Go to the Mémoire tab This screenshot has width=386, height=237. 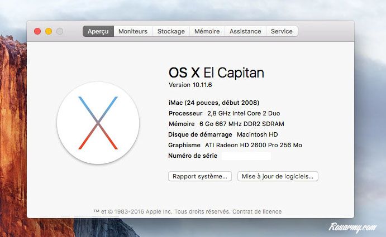pyautogui.click(x=207, y=32)
